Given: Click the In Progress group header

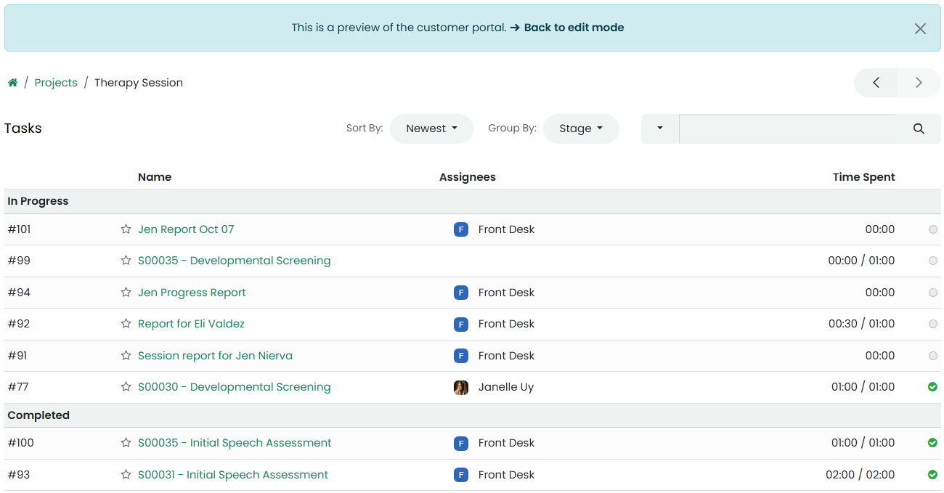Looking at the screenshot, I should [38, 201].
